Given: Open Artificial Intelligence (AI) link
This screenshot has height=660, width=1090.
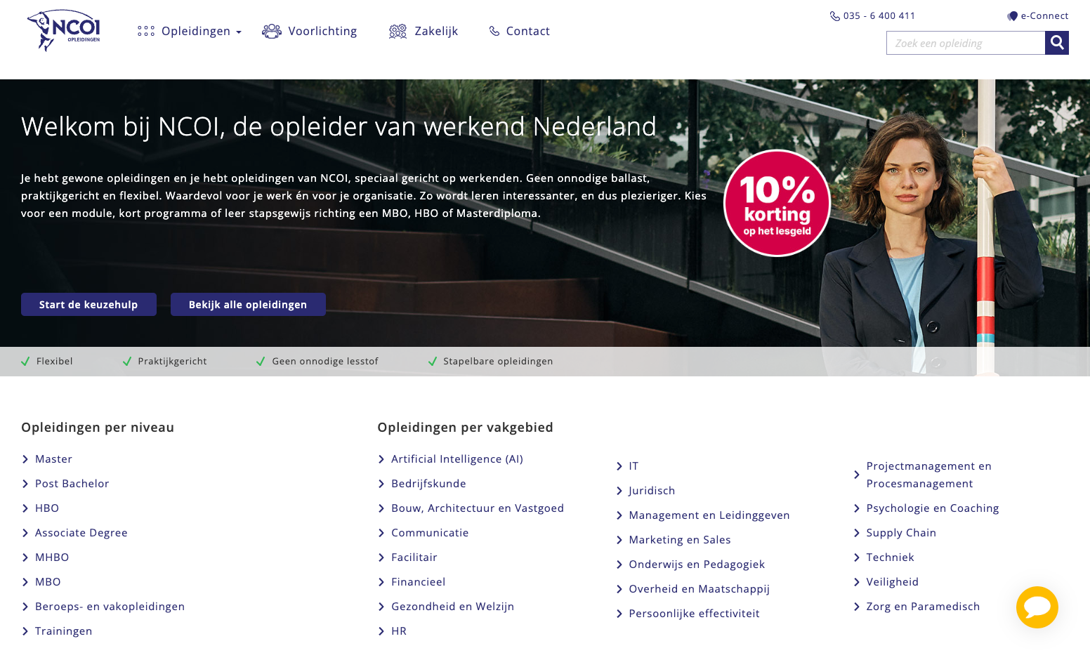Looking at the screenshot, I should (457, 459).
